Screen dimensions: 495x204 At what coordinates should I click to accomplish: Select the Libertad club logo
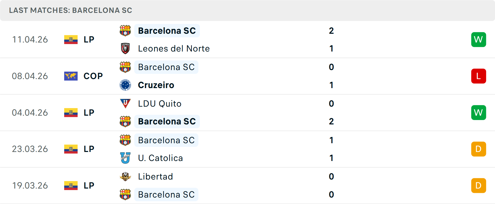(126, 177)
